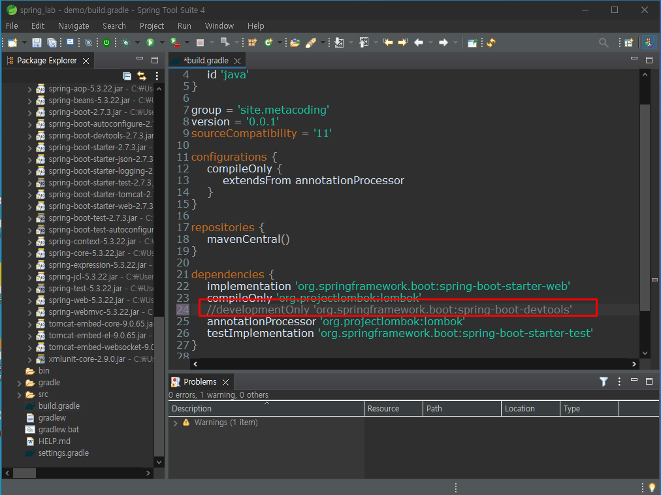Expand the src folder
The height and width of the screenshot is (495, 661).
pyautogui.click(x=20, y=395)
